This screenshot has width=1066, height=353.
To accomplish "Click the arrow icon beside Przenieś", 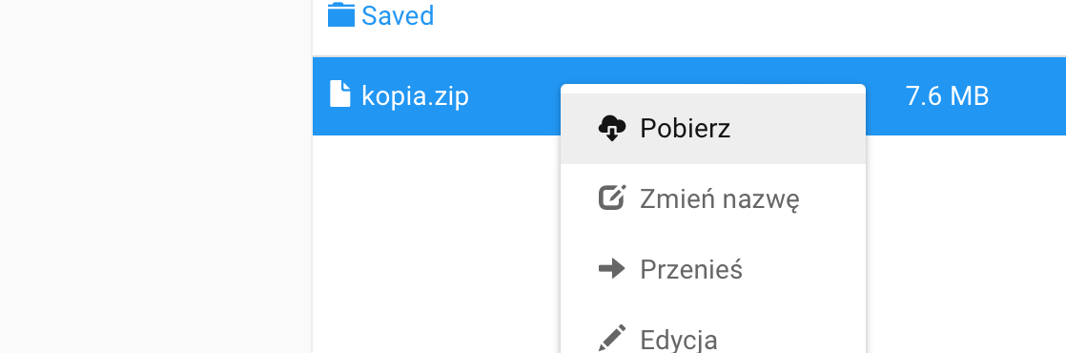I will coord(612,269).
